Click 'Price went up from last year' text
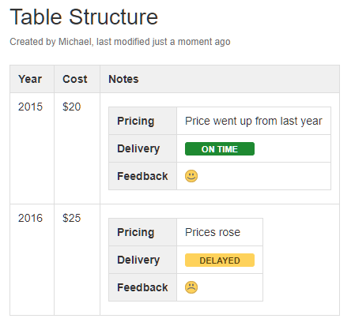The height and width of the screenshot is (326, 355). tap(254, 121)
